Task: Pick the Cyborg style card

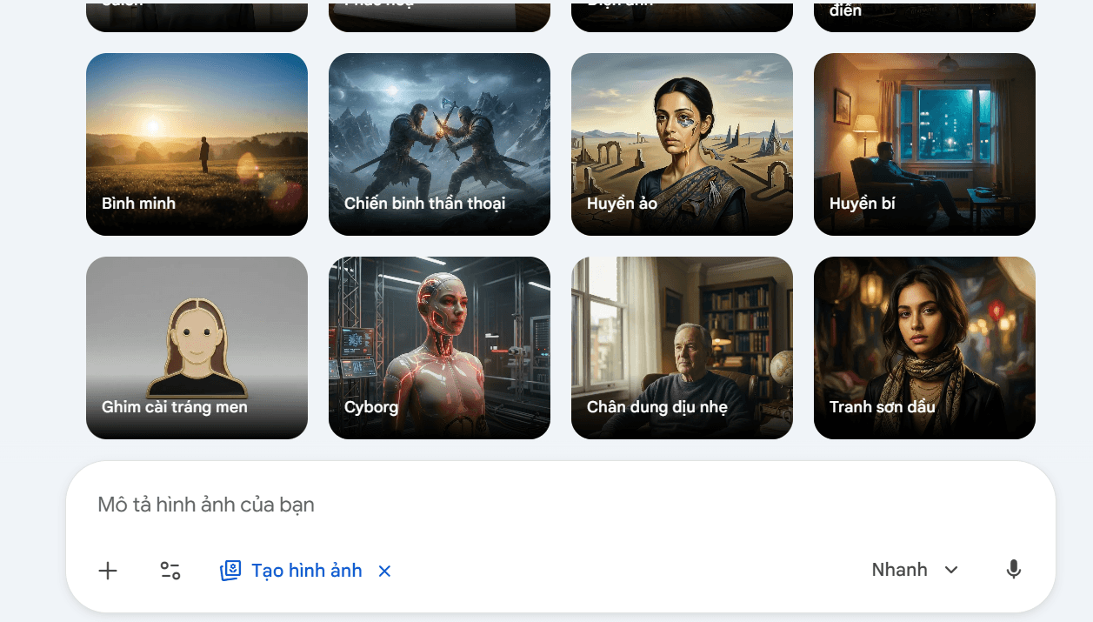Action: click(x=439, y=348)
